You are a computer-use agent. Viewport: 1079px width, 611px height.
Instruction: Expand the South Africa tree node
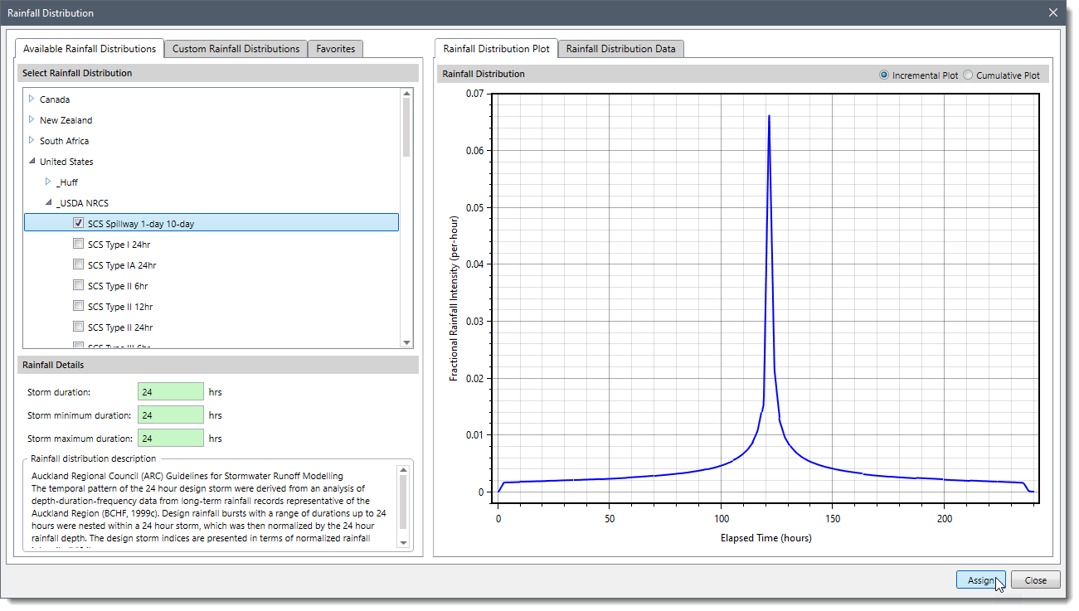point(32,140)
